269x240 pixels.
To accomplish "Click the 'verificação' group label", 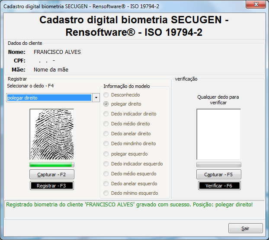I will (186, 79).
